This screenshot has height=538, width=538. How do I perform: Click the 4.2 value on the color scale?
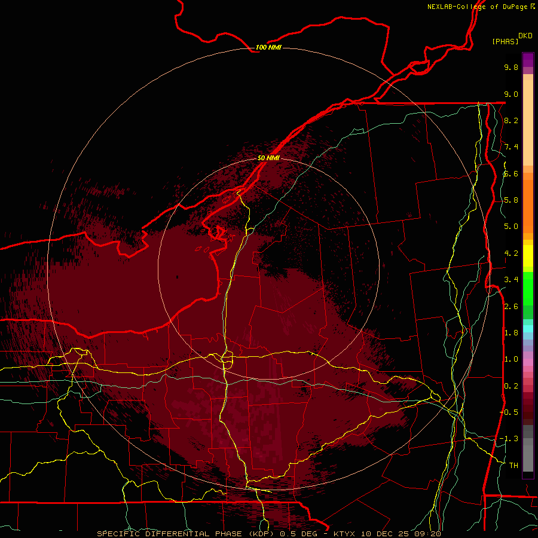click(511, 253)
